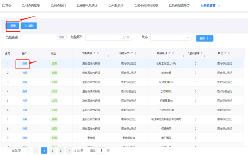Sort the table by 检验环节 column
Viewport: 248px width, 155px height.
[135, 53]
